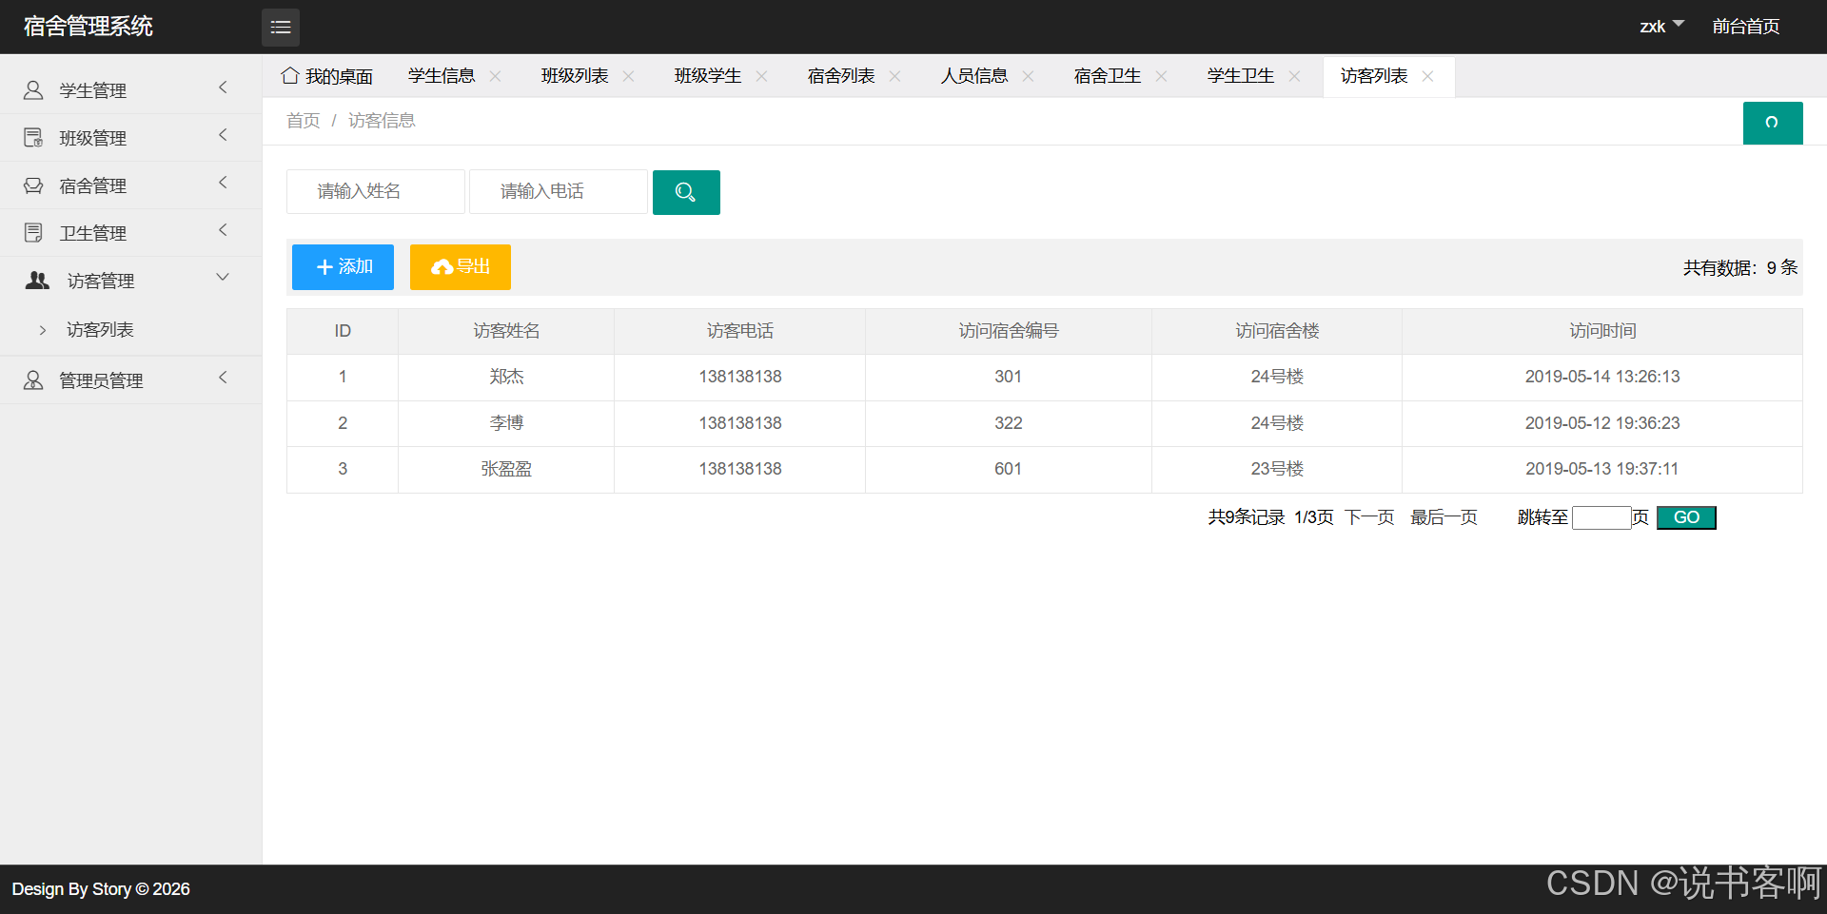Expand the 班级管理 menu chevron
The image size is (1827, 914).
coord(223,135)
